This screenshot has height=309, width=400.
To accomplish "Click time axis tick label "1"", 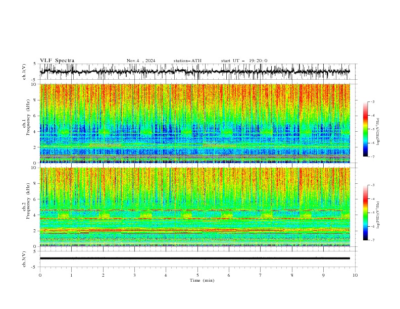I will (x=71, y=275).
